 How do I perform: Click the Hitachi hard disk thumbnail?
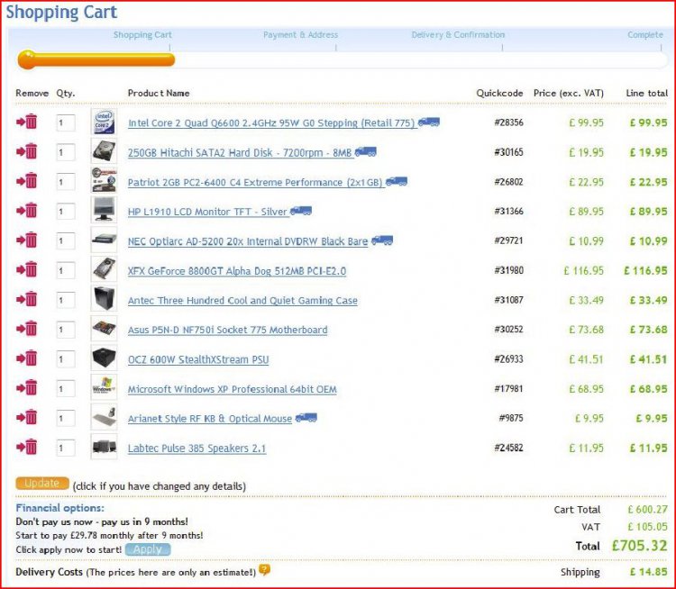[x=104, y=151]
